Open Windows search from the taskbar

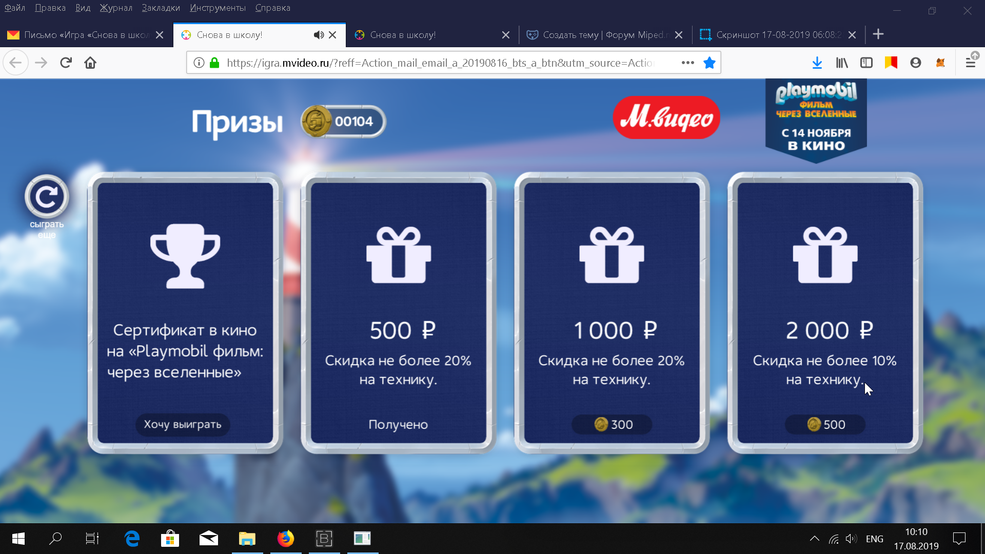pyautogui.click(x=55, y=539)
